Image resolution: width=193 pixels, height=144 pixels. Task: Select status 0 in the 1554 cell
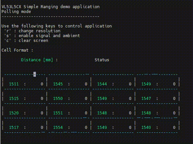pyautogui.click(x=86, y=128)
